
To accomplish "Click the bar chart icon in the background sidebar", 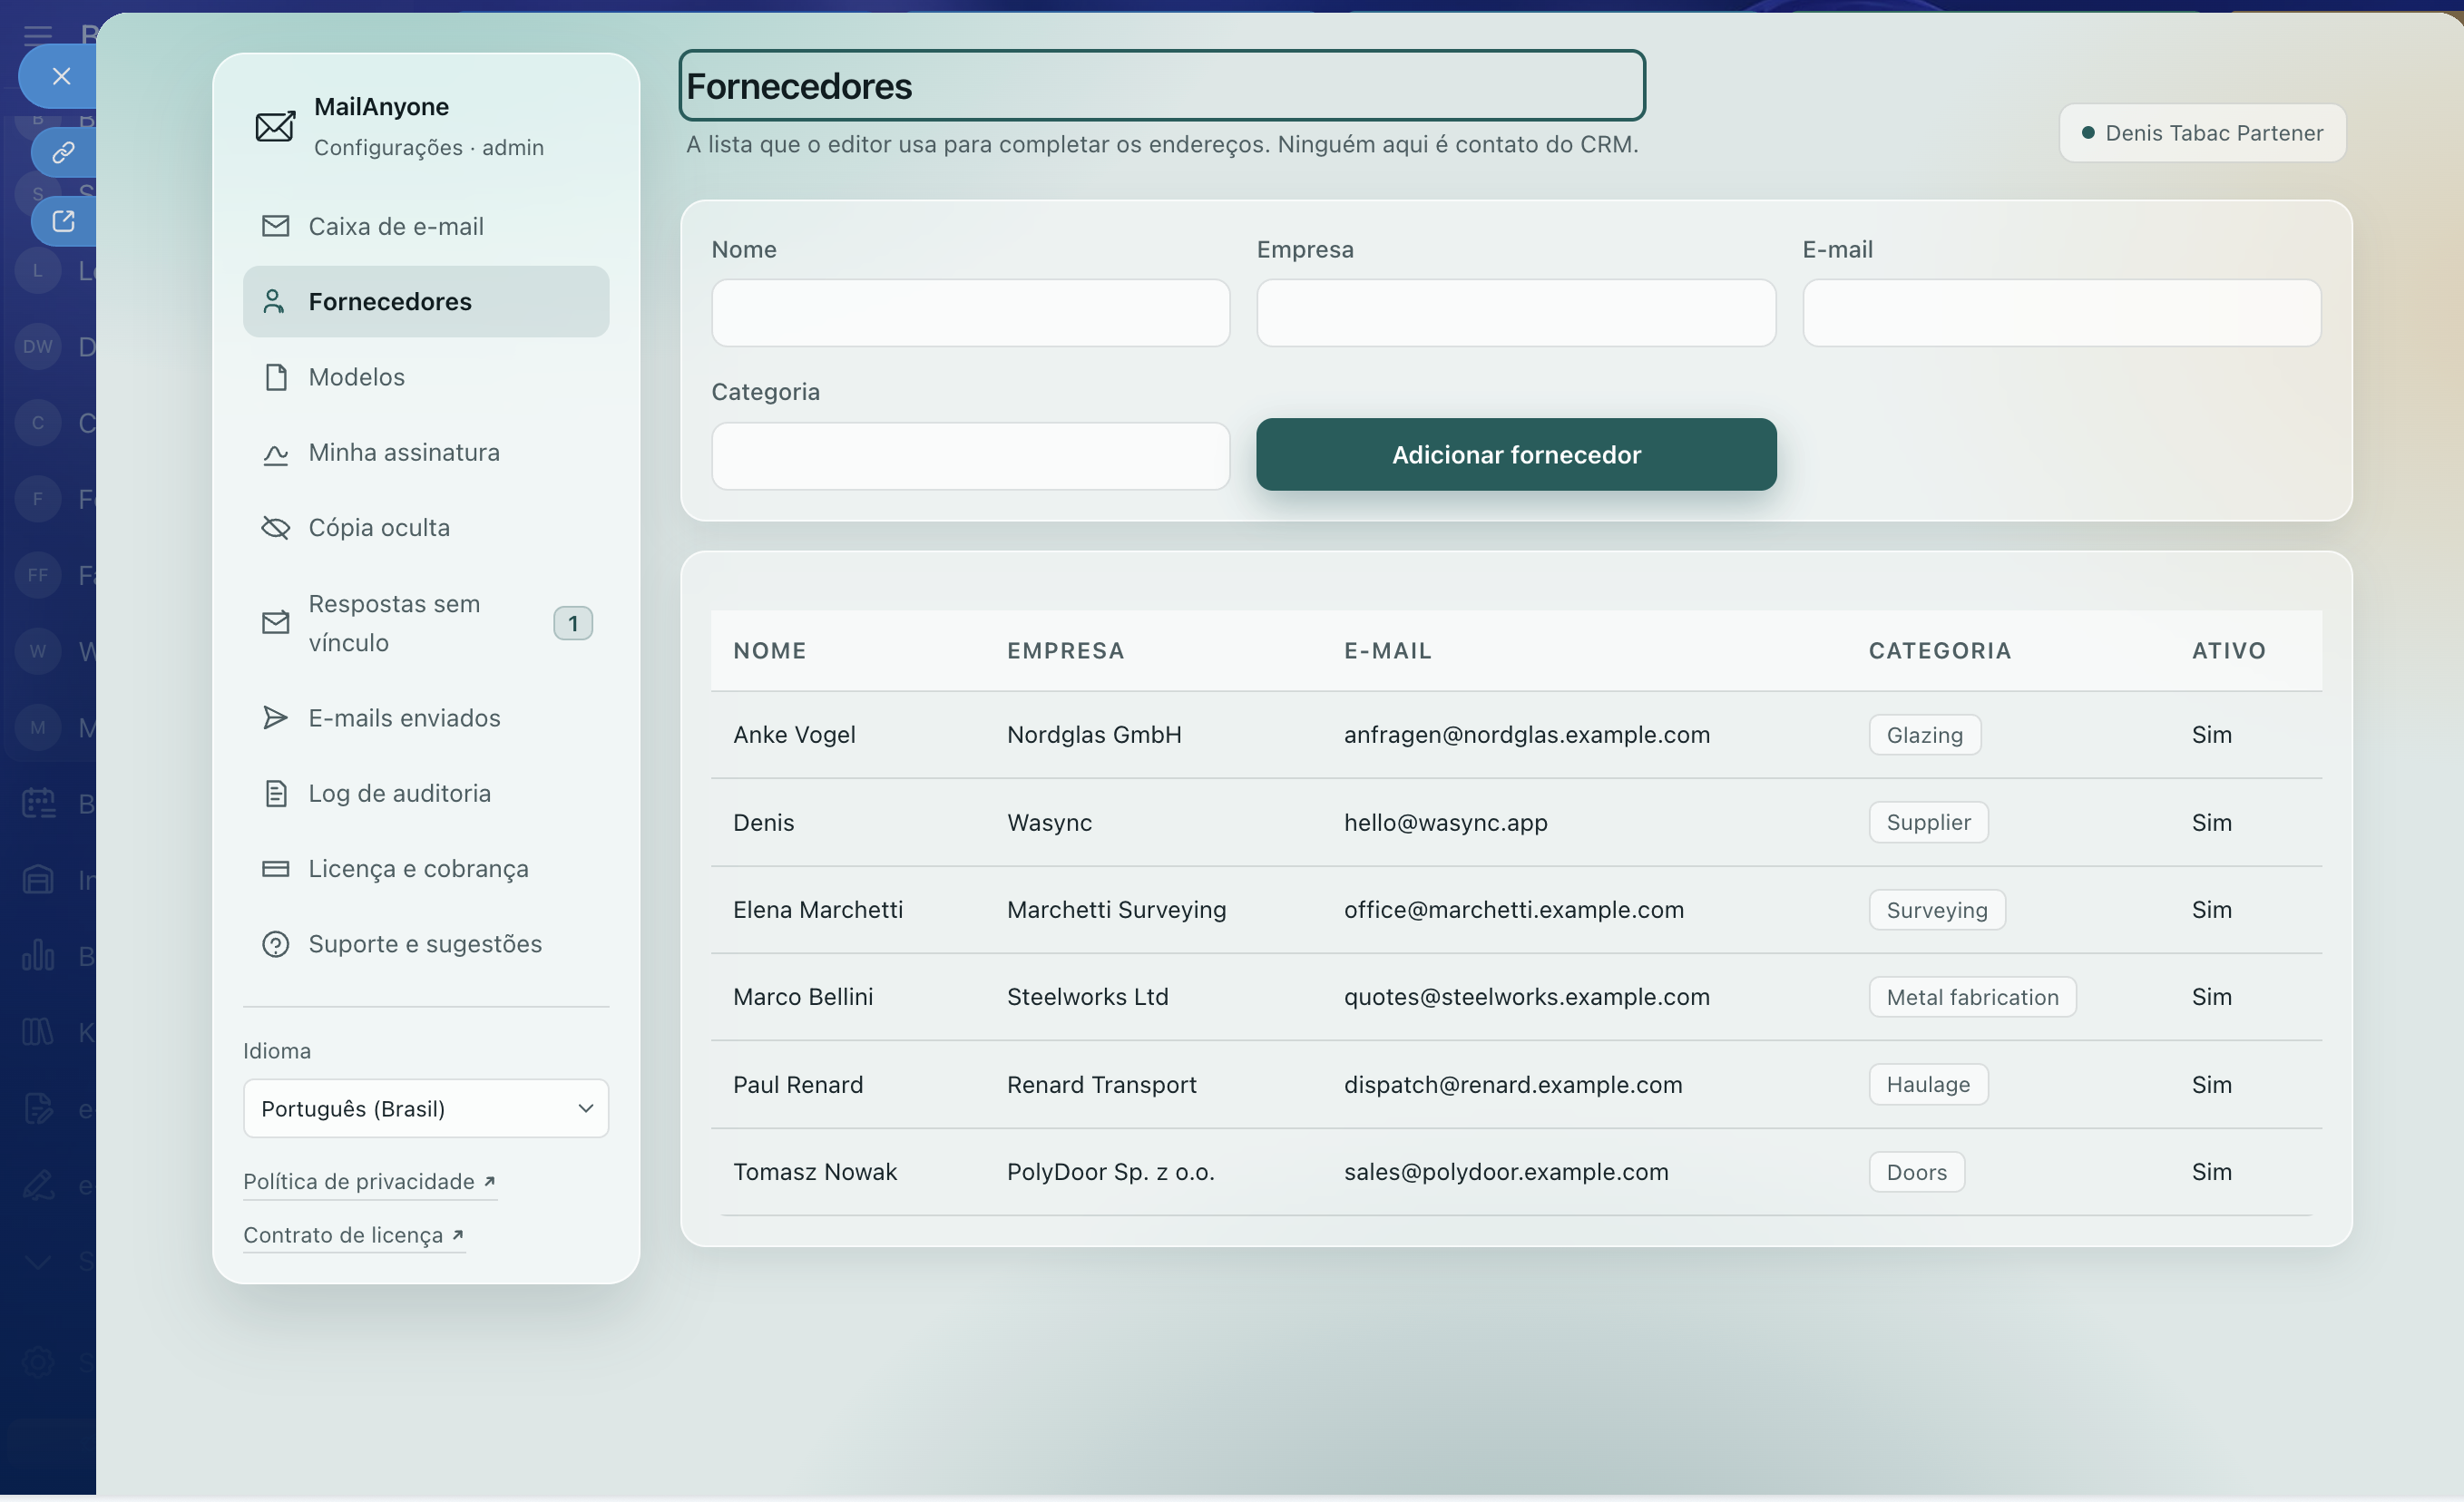I will 38,955.
